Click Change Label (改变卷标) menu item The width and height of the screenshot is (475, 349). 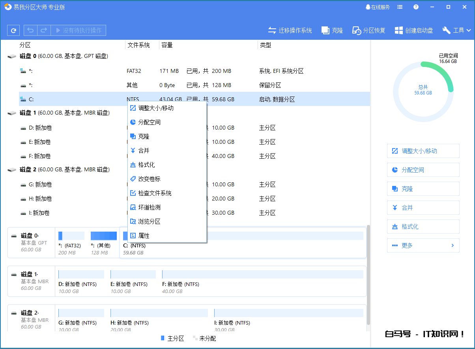pos(149,179)
